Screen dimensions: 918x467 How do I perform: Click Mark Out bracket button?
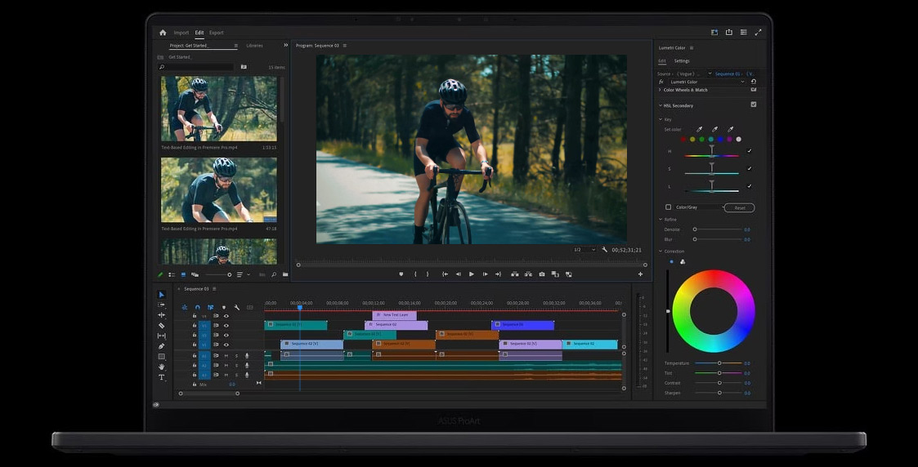pos(428,274)
